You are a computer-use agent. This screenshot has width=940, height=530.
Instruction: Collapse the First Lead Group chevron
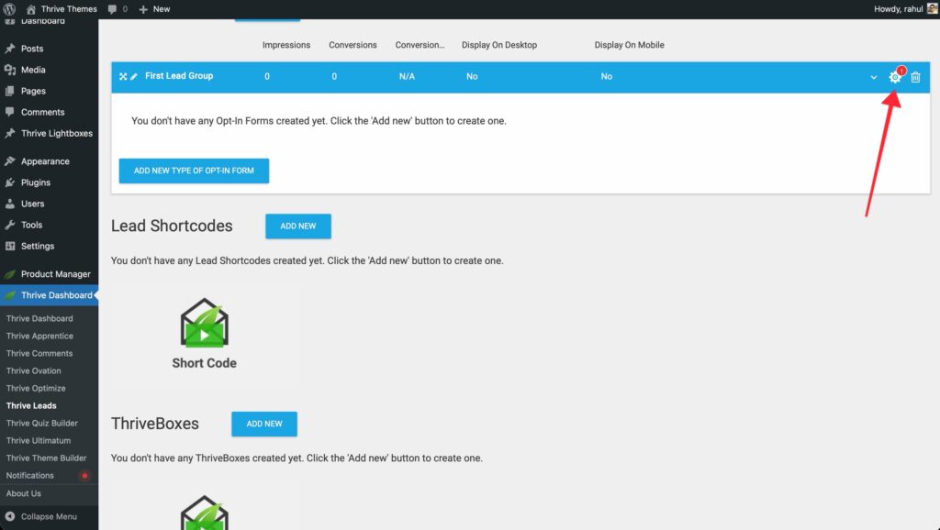click(x=874, y=77)
